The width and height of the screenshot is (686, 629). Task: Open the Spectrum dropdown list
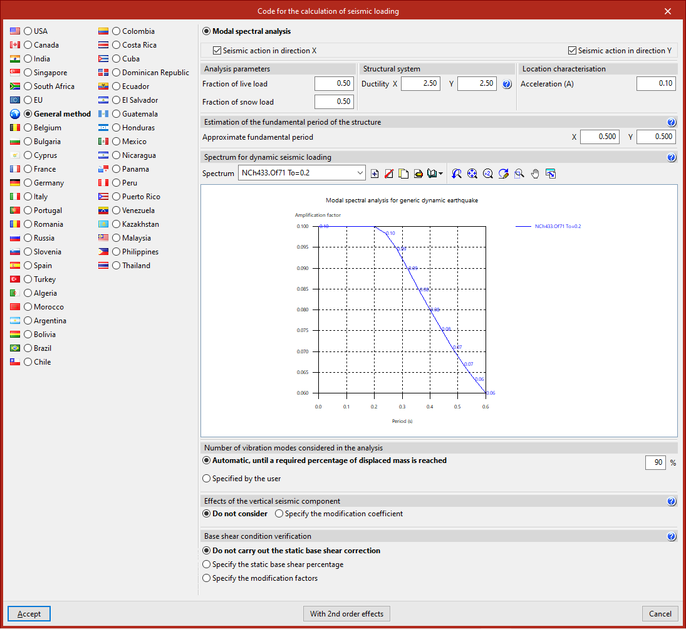click(x=360, y=174)
